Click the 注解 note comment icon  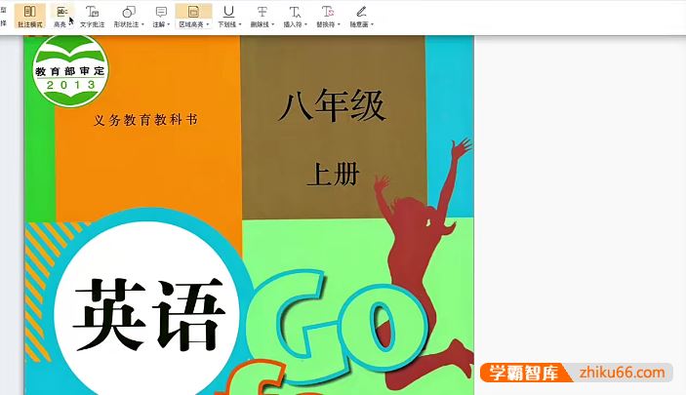(x=161, y=12)
